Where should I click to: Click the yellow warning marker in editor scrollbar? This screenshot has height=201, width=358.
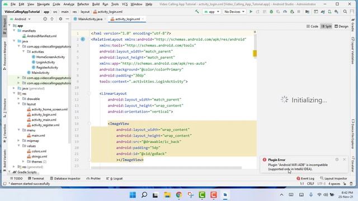click(x=255, y=54)
